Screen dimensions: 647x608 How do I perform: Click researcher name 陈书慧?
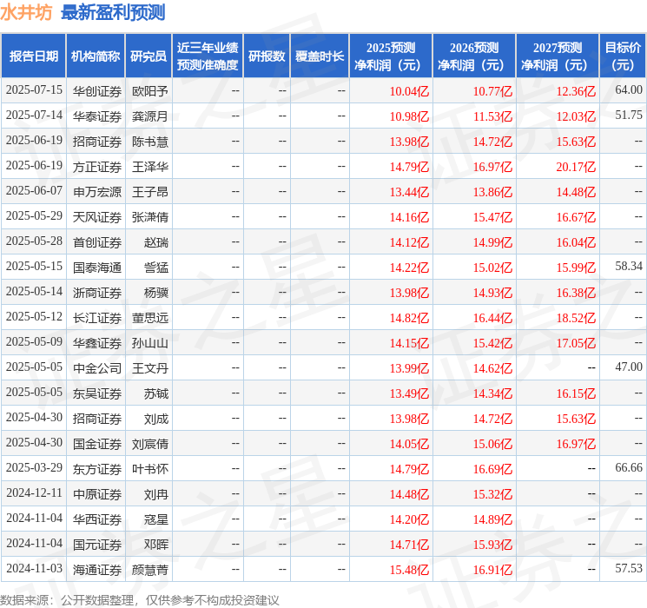(x=149, y=142)
